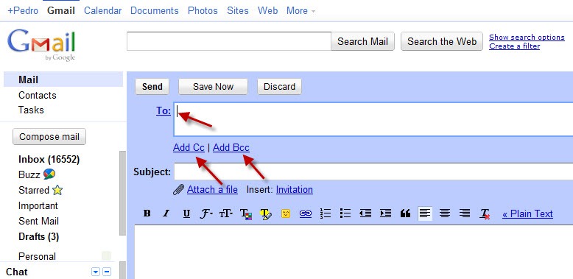
Task: Click the Compose mail button
Action: pyautogui.click(x=49, y=137)
